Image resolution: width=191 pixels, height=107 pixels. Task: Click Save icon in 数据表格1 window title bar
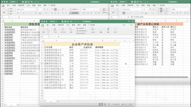click(65, 22)
